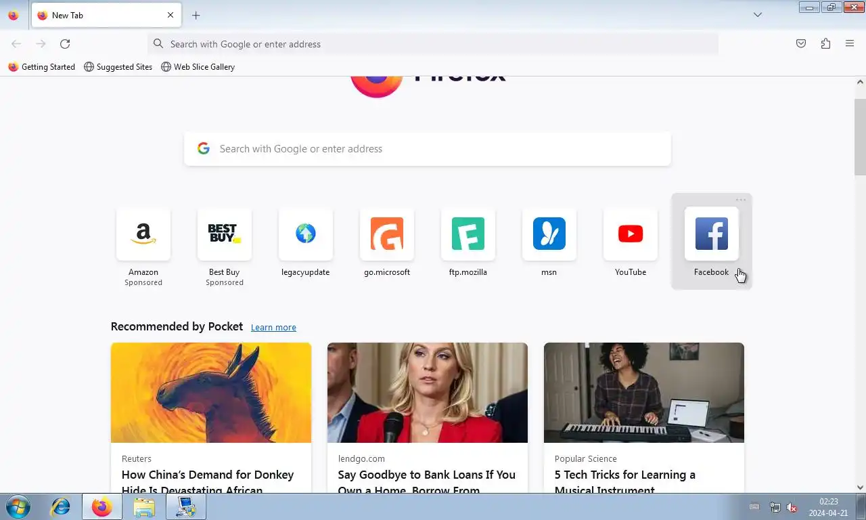Open the taskbar clock showing 02:23
The height and width of the screenshot is (520, 866).
[829, 507]
